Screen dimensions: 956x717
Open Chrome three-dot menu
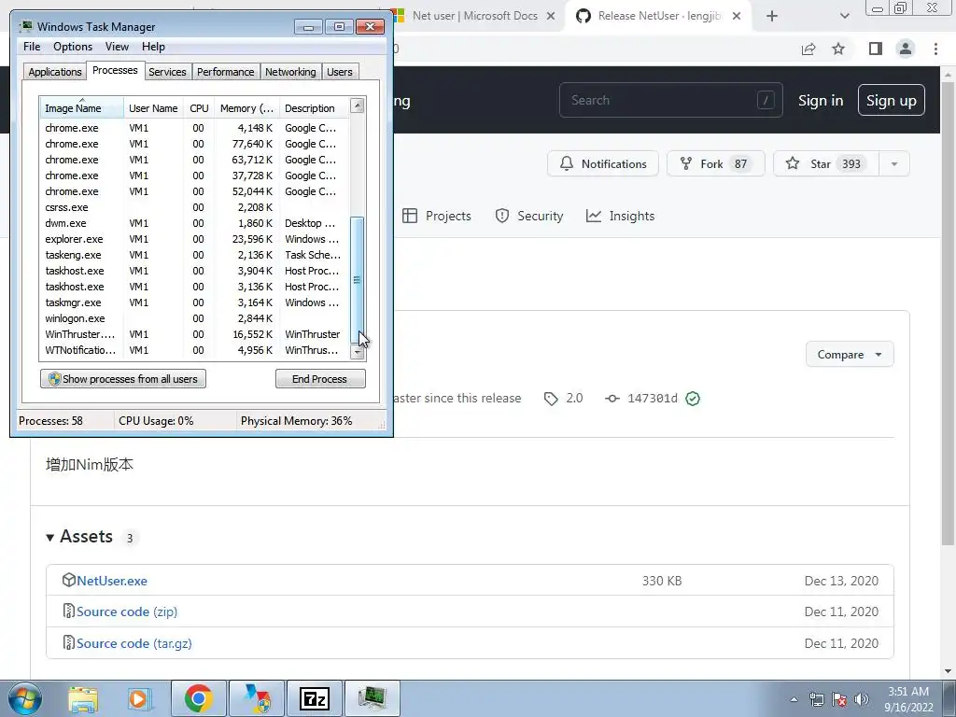click(935, 49)
